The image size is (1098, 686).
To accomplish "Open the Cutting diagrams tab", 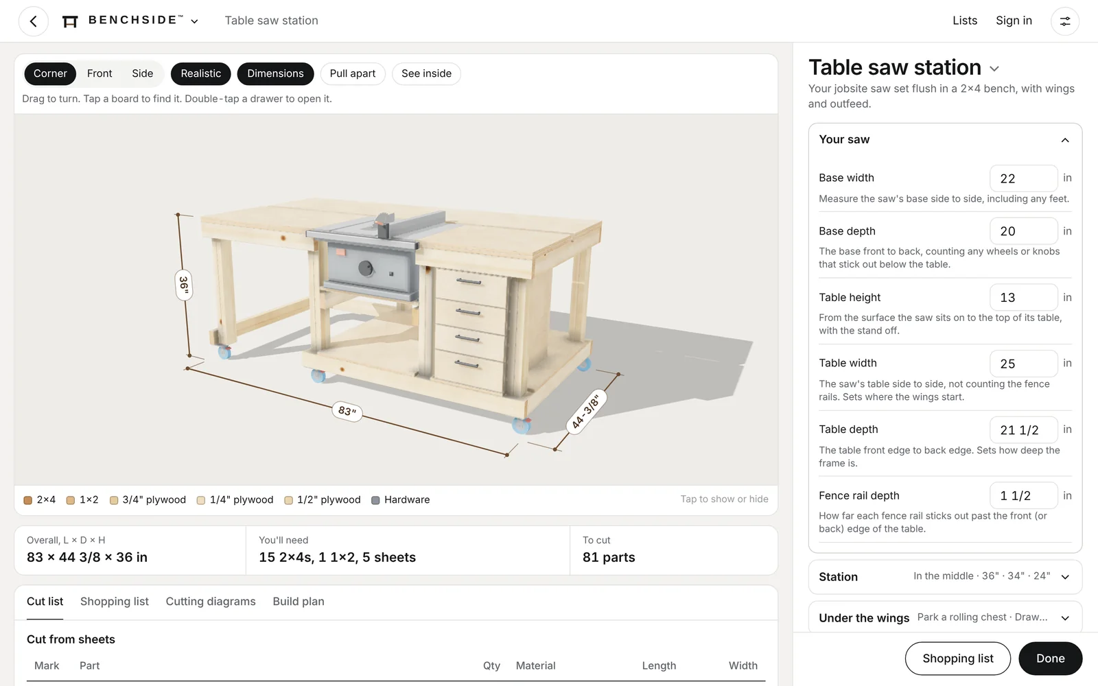I will coord(211,602).
